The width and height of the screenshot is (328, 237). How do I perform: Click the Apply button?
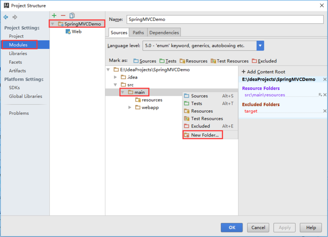point(285,227)
